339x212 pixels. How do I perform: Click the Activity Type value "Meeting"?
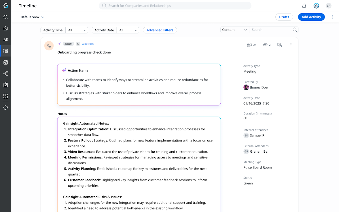tap(250, 72)
